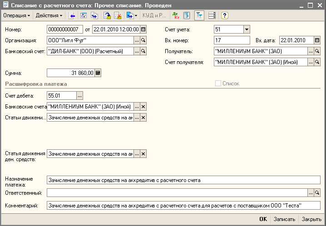This screenshot has width=326, height=226.
Task: Open selection for Счет дебета field
Action: (x=80, y=95)
